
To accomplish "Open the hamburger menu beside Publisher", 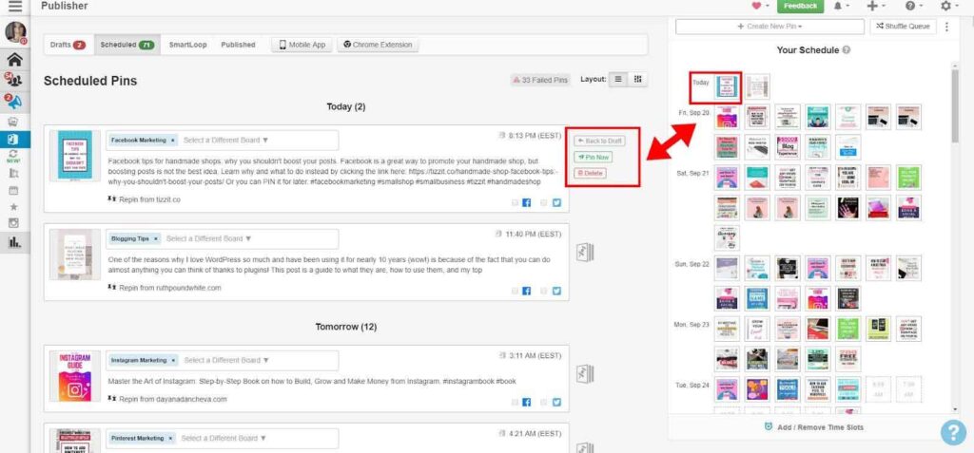I will pyautogui.click(x=15, y=7).
